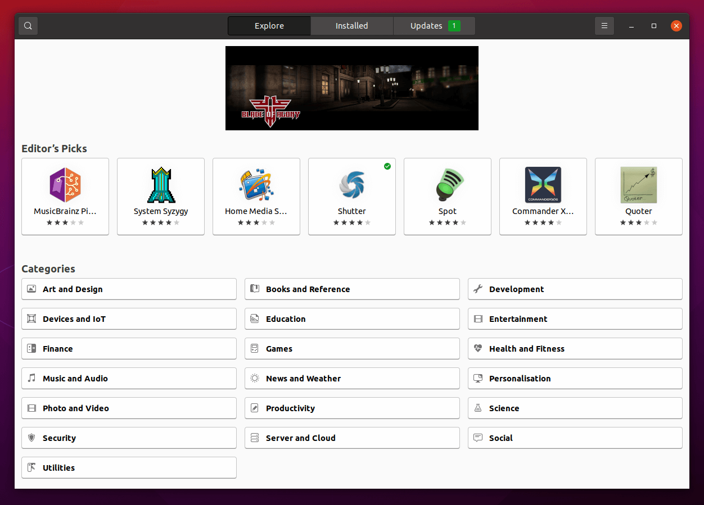Open the Updates tab
The width and height of the screenshot is (704, 505).
tap(434, 26)
